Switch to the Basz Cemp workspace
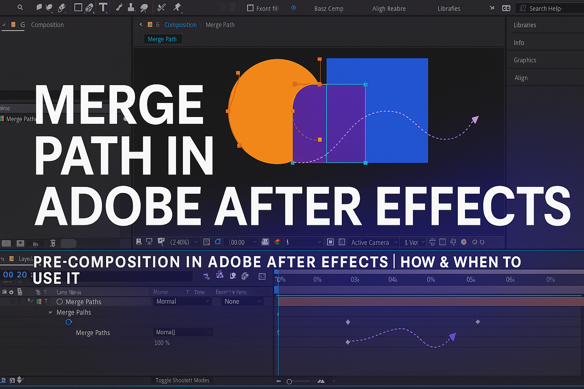 [329, 8]
